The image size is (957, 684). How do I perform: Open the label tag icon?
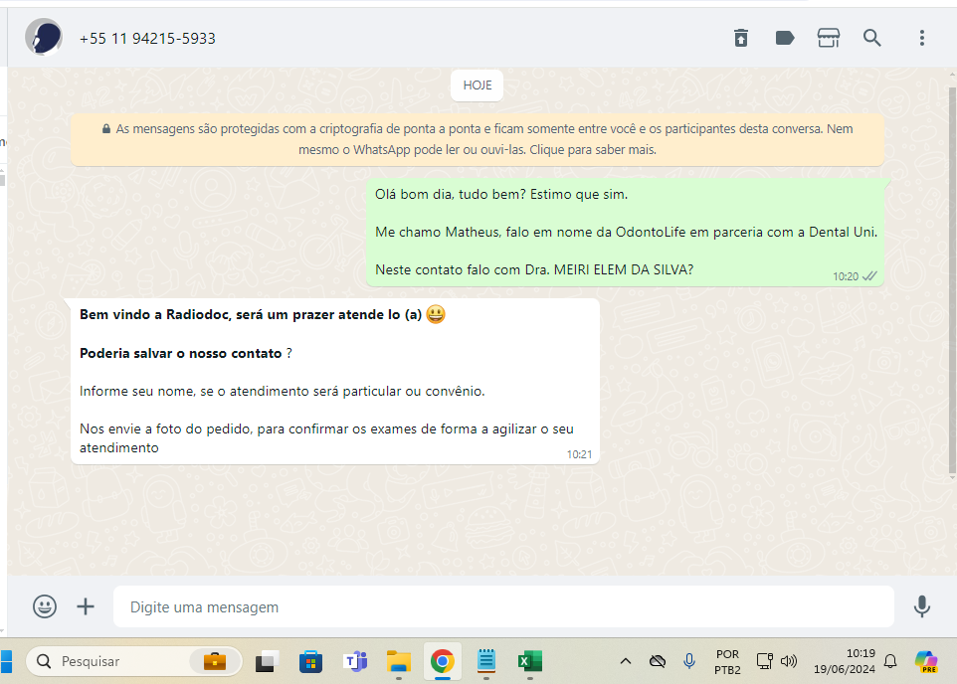785,38
